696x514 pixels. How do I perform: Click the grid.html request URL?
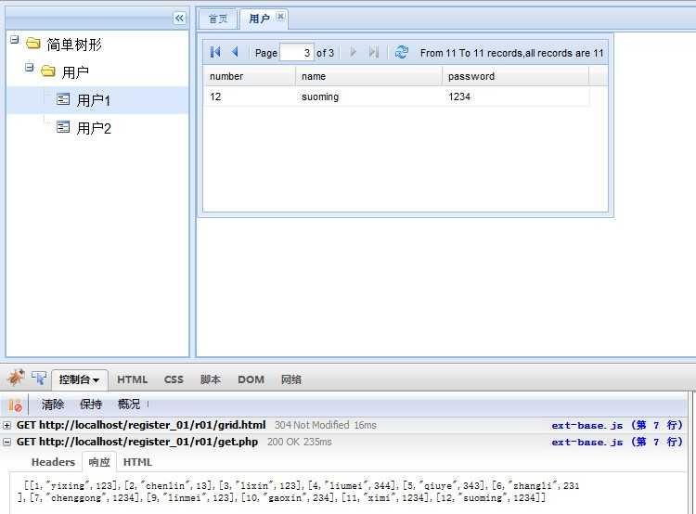152,425
